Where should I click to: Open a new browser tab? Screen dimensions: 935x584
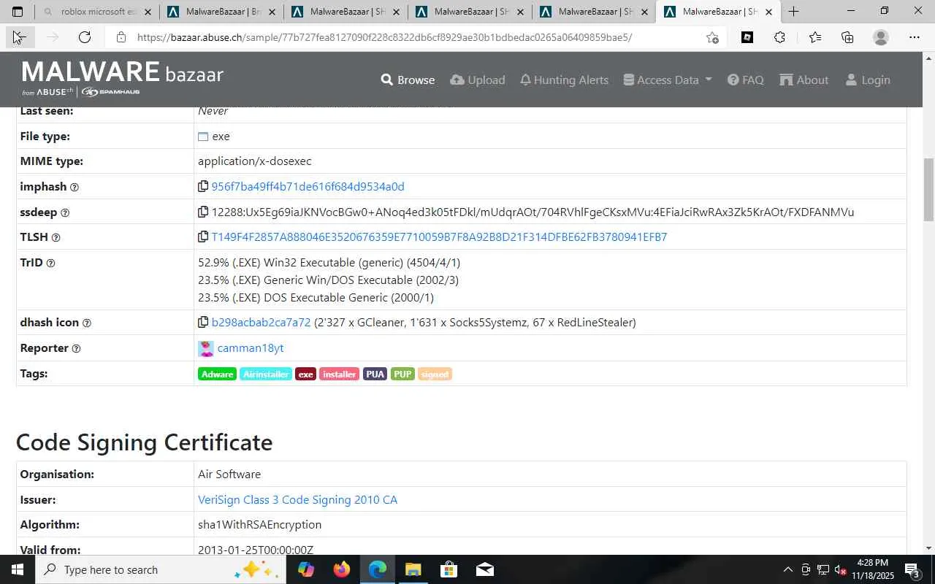(793, 12)
